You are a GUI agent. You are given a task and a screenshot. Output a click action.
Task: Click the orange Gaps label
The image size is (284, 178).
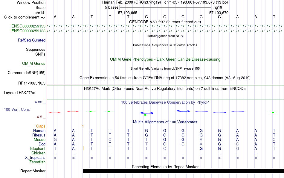41,126
